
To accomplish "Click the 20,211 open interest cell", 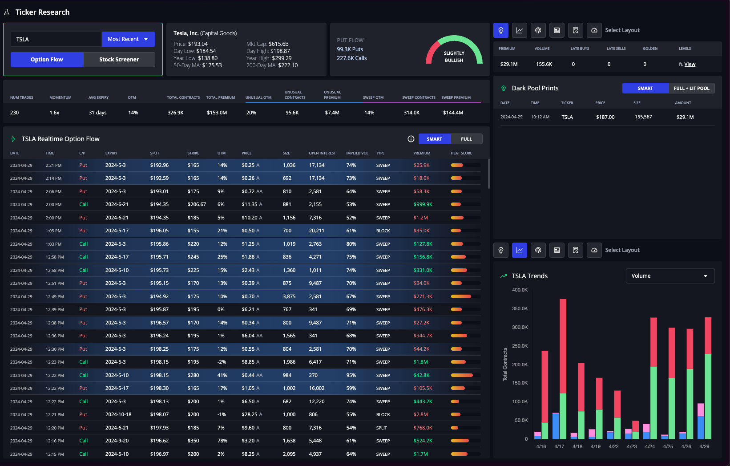I will (317, 231).
